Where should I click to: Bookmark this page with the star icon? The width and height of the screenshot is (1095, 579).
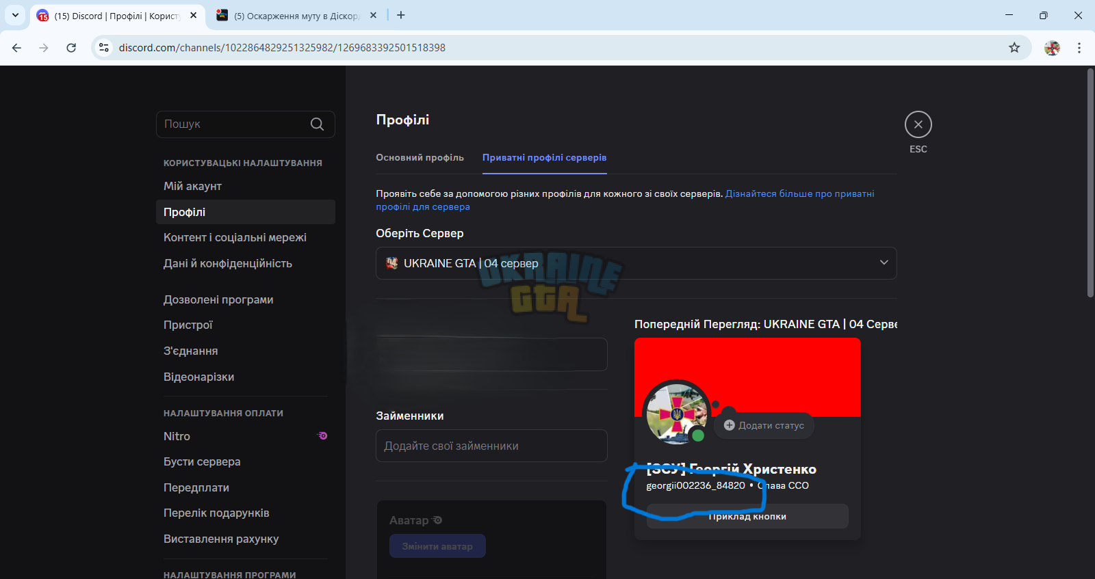(x=1014, y=48)
